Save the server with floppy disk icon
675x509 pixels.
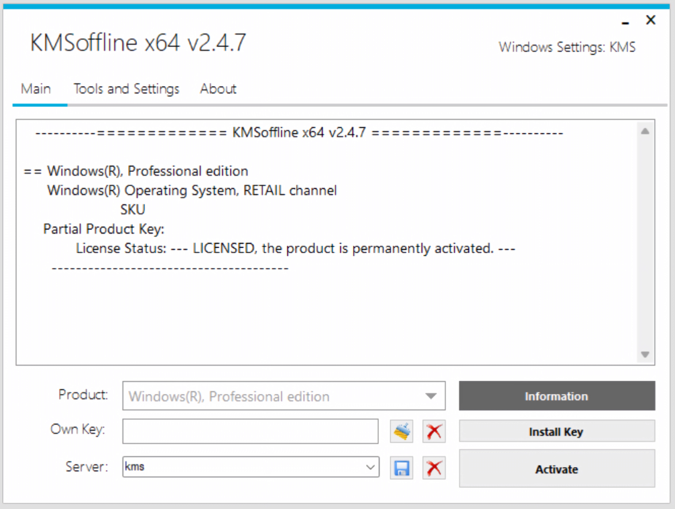(x=401, y=468)
